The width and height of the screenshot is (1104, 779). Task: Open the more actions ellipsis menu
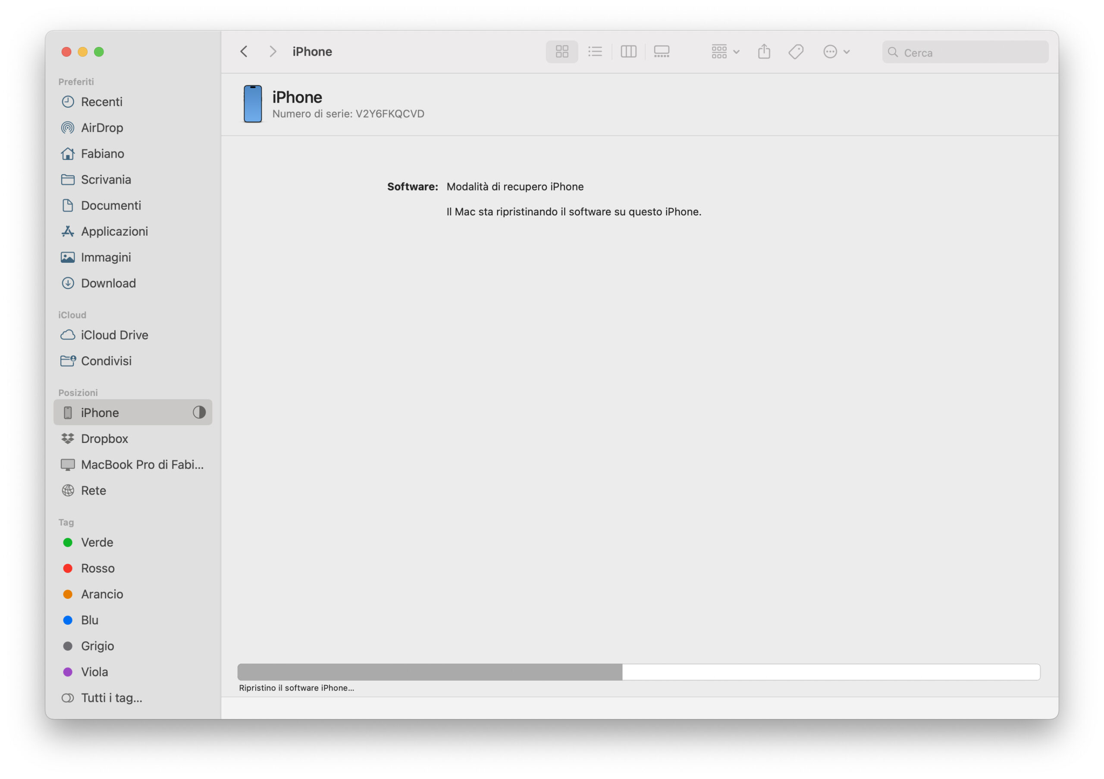[836, 51]
